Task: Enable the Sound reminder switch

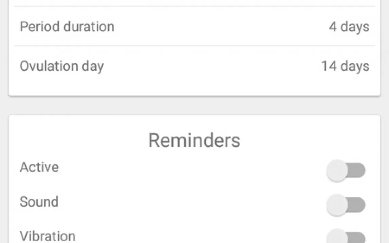Action: click(346, 205)
